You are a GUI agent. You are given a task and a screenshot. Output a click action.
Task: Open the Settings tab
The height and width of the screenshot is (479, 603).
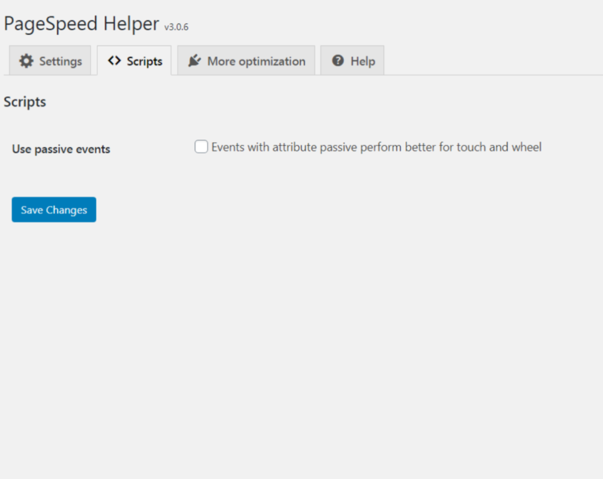pos(50,60)
